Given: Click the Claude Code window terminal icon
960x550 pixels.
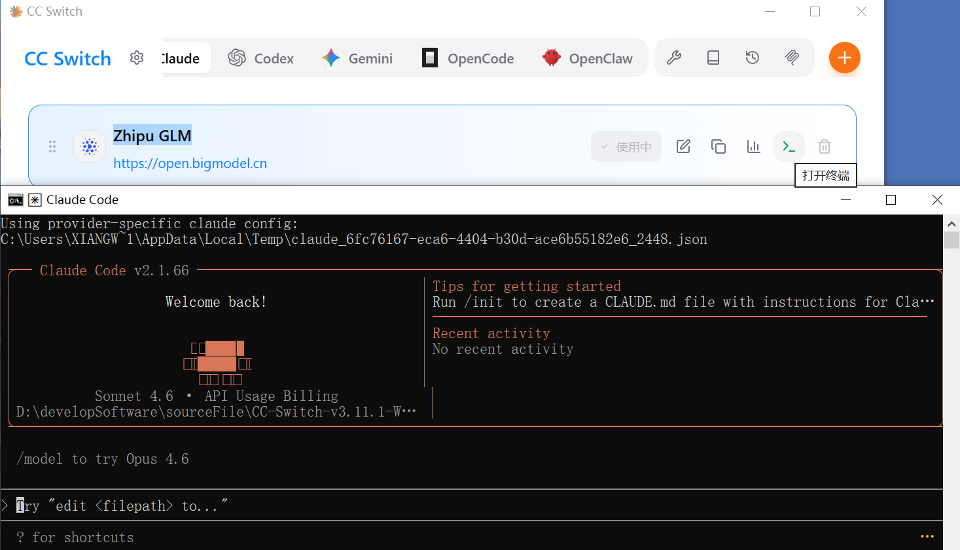Looking at the screenshot, I should (x=16, y=200).
